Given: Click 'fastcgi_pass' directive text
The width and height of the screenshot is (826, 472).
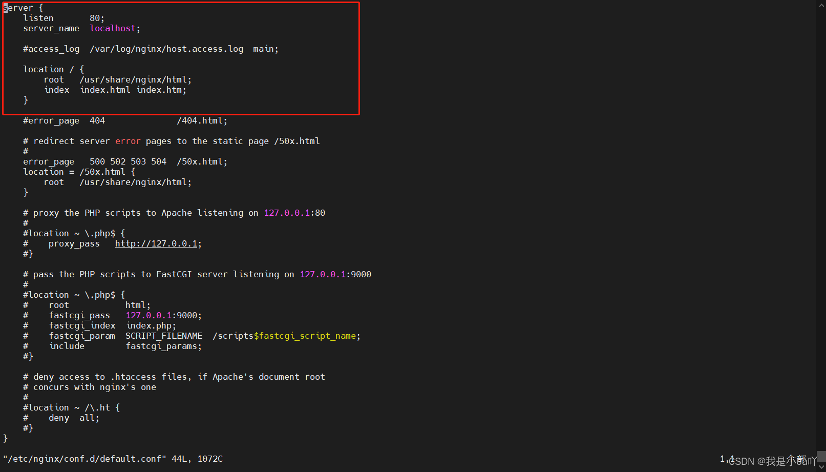Looking at the screenshot, I should (79, 316).
